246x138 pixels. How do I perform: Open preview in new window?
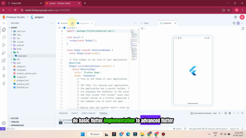243,28
